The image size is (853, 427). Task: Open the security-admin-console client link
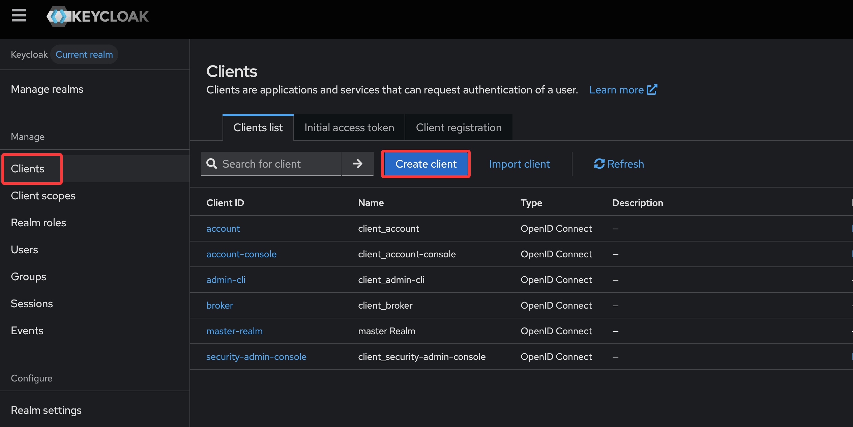click(256, 357)
